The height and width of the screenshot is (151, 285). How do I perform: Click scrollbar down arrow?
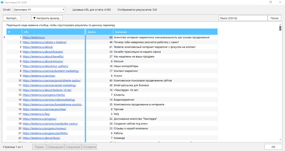click(x=280, y=140)
